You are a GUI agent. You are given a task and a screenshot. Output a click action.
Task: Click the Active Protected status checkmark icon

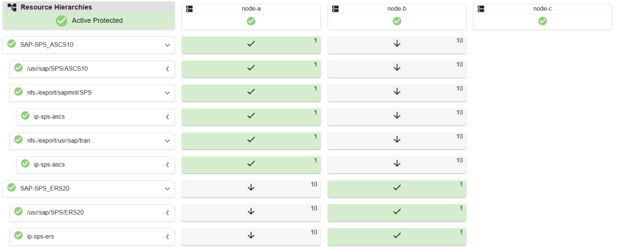click(62, 21)
